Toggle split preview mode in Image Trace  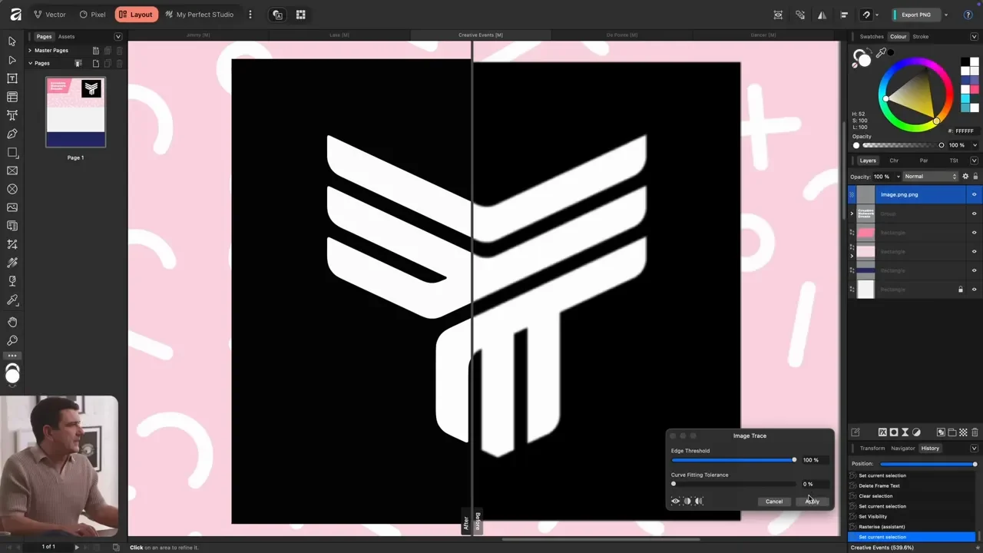[687, 502]
